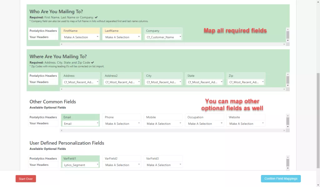
Task: Open the Email mapping dropdown
Action: [80, 123]
